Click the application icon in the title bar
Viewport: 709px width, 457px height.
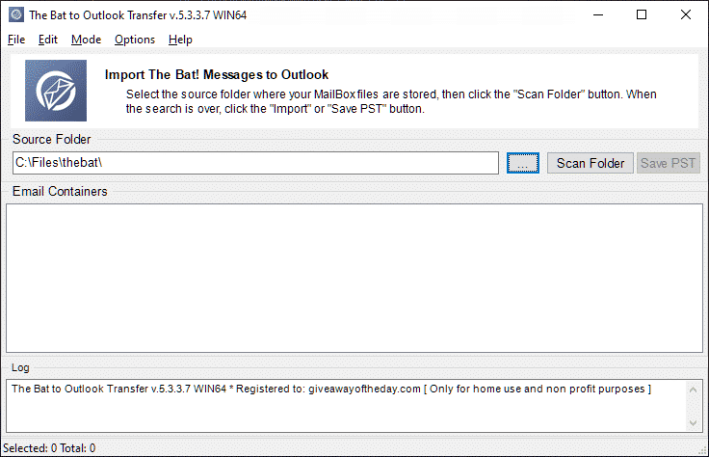[16, 14]
